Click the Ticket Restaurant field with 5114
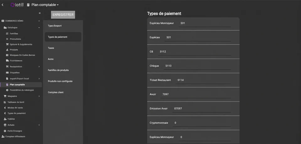This screenshot has width=301, height=144. click(203, 80)
